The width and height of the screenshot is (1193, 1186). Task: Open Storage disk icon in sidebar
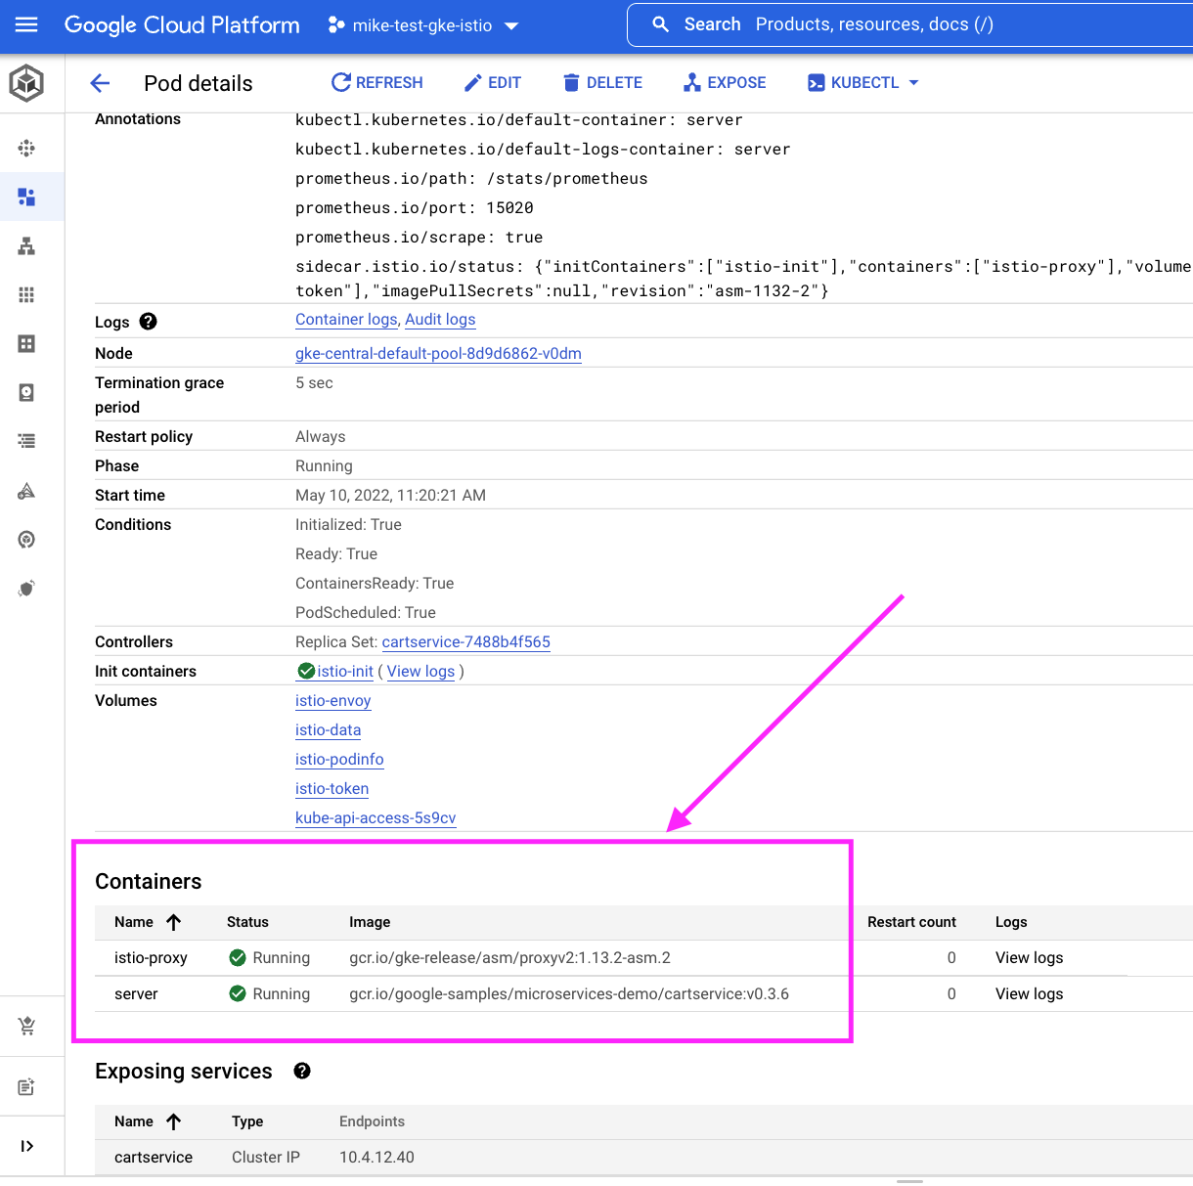click(26, 392)
